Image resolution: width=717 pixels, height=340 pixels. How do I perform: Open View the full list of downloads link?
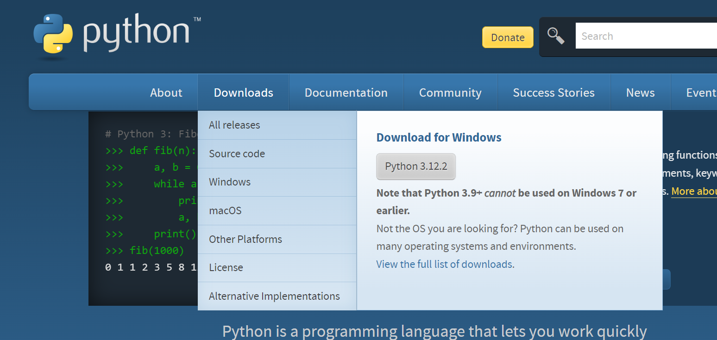tap(444, 264)
